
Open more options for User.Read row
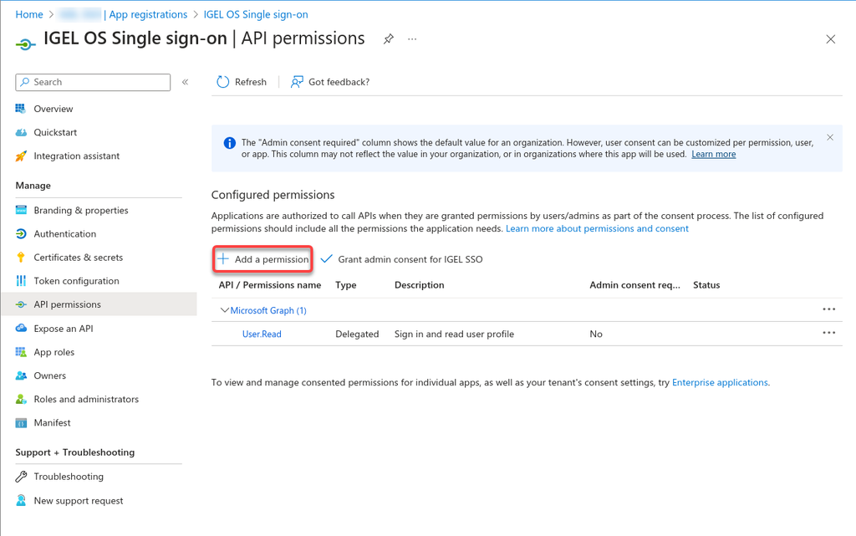pyautogui.click(x=828, y=333)
